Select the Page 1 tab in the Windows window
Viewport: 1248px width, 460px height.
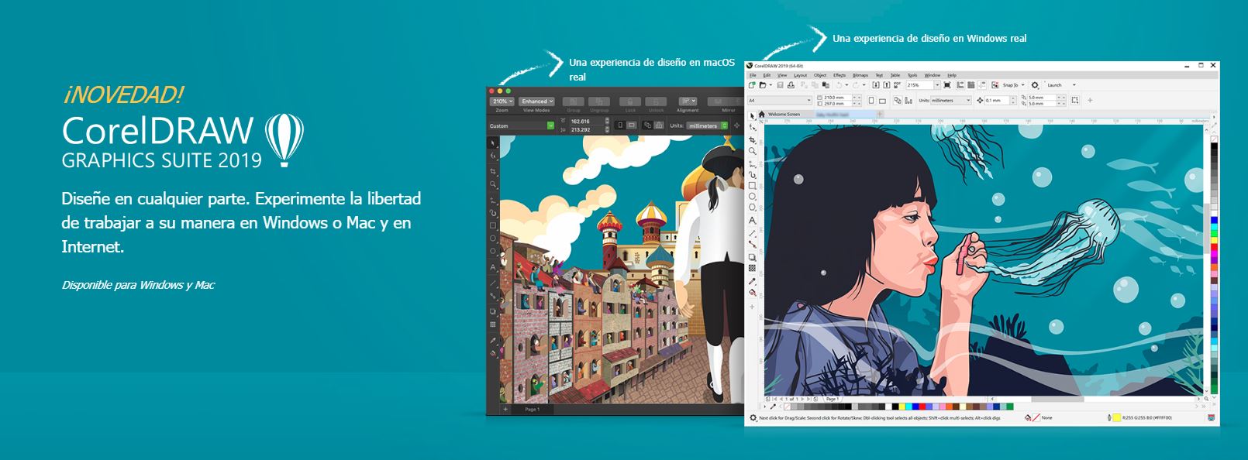click(x=832, y=399)
